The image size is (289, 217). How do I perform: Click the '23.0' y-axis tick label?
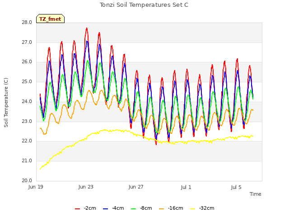click(27, 122)
